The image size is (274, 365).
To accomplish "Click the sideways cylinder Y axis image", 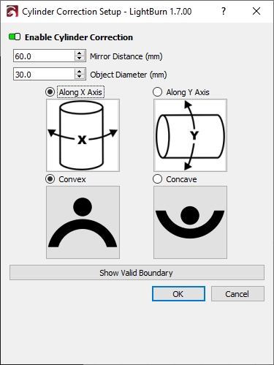I will tap(190, 135).
